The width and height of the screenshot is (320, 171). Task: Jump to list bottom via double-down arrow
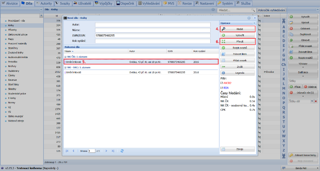click(x=283, y=155)
